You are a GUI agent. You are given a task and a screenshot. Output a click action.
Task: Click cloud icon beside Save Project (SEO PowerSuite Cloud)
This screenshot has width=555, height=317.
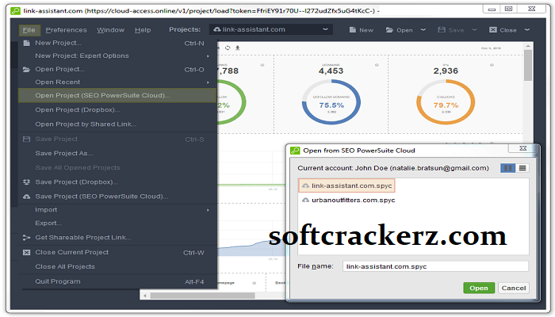click(26, 197)
